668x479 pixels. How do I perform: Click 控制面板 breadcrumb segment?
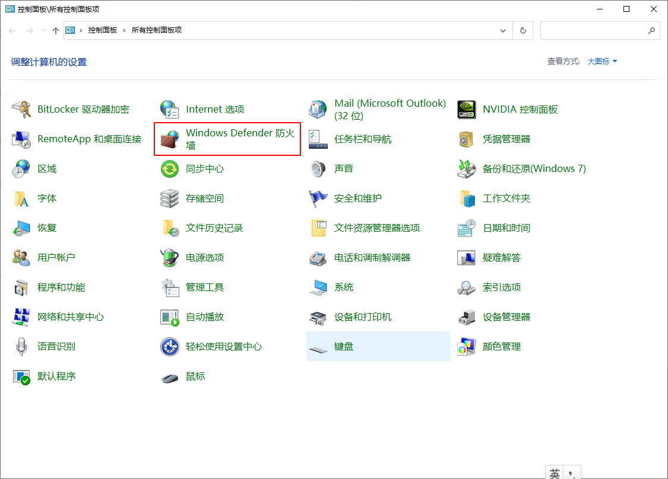[102, 30]
